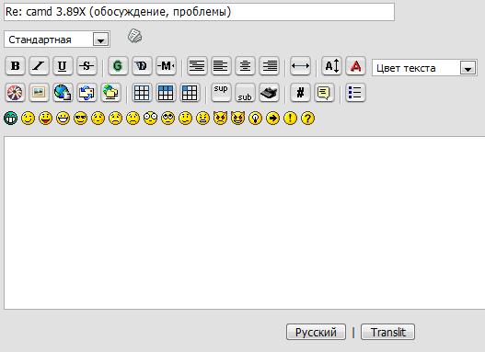Insert the mad gritted-teeth smiley
Viewport: 485px width, 352px height.
(x=202, y=119)
